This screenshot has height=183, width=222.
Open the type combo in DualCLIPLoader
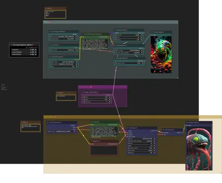tap(64, 67)
